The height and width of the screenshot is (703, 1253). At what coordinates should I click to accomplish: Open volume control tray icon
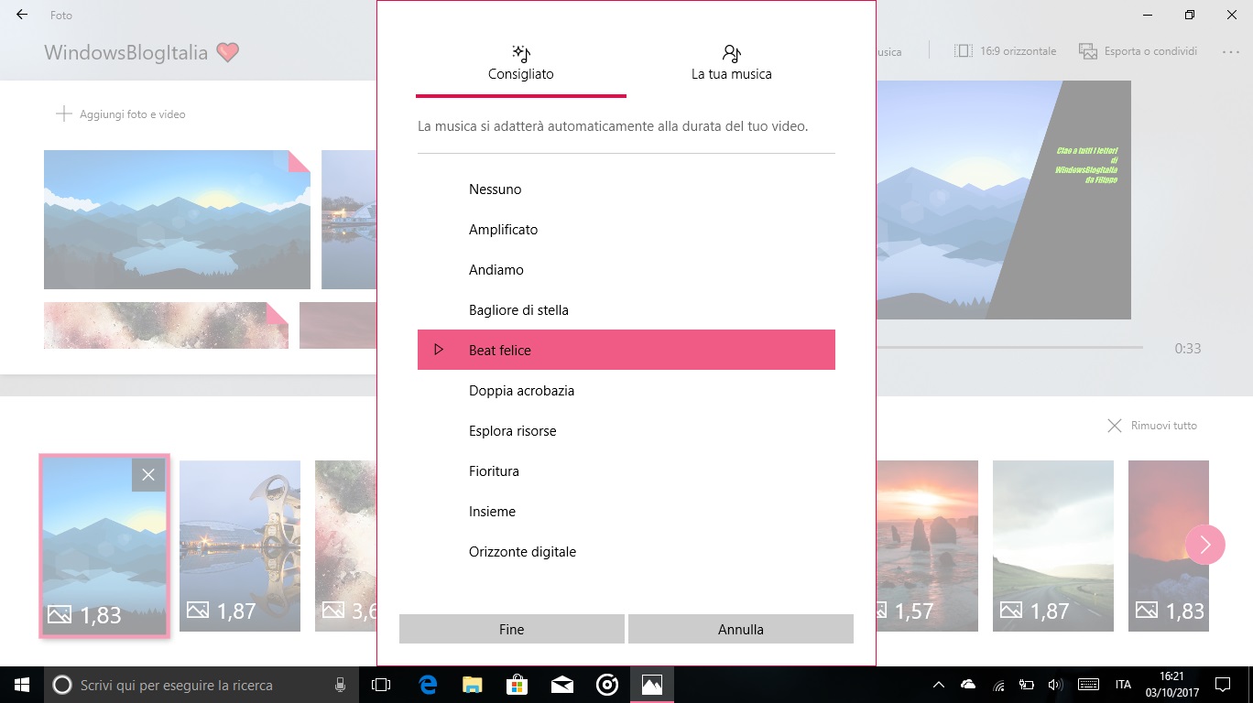click(1055, 684)
